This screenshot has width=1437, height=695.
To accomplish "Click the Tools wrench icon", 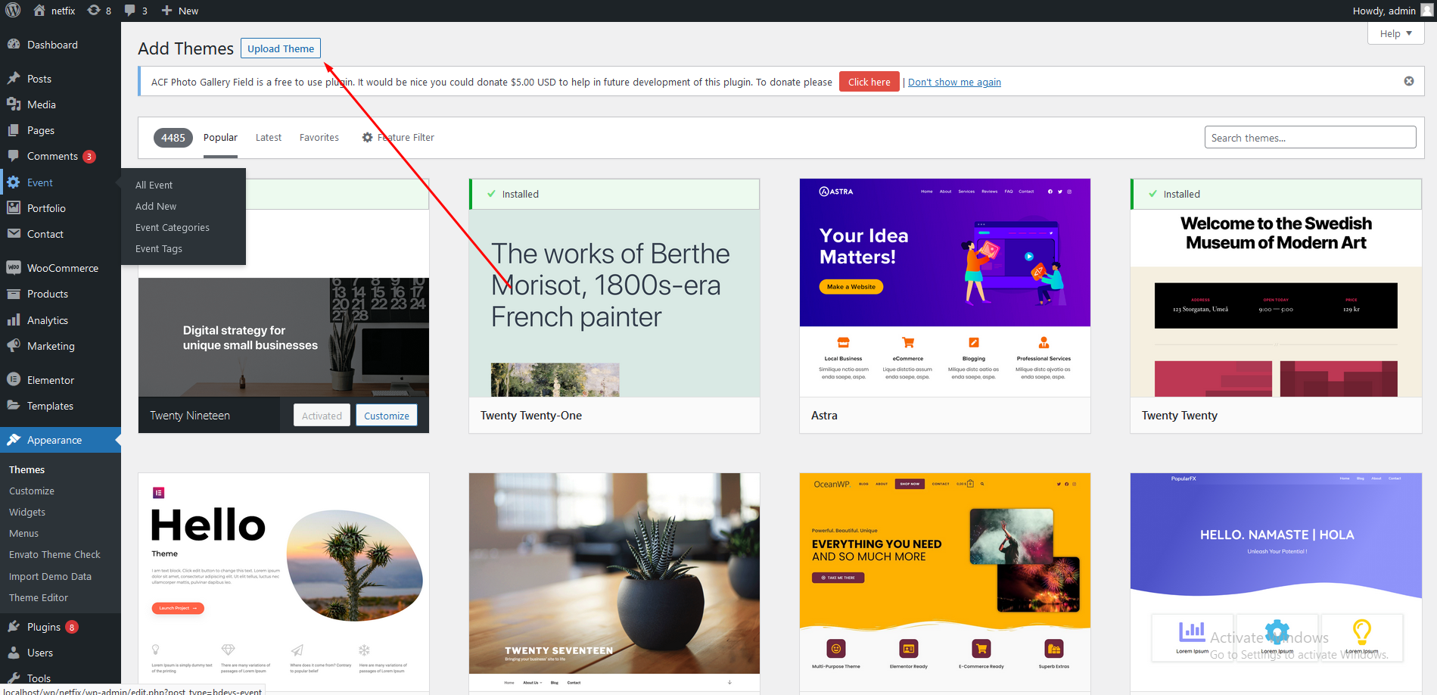I will click(x=14, y=678).
